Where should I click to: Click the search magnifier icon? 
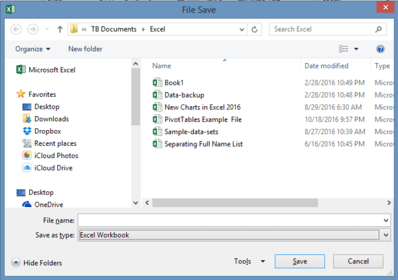379,29
